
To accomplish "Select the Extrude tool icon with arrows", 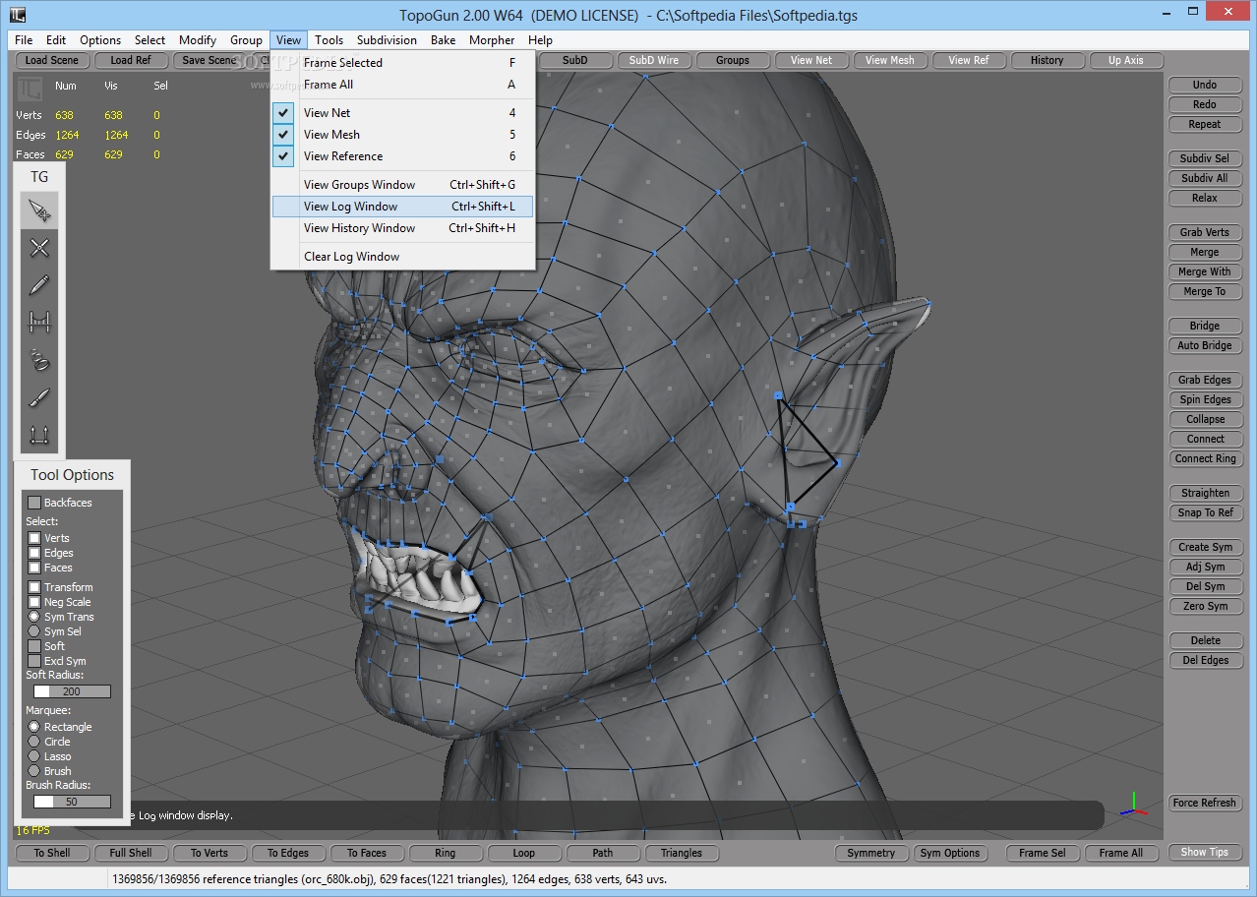I will pyautogui.click(x=39, y=435).
